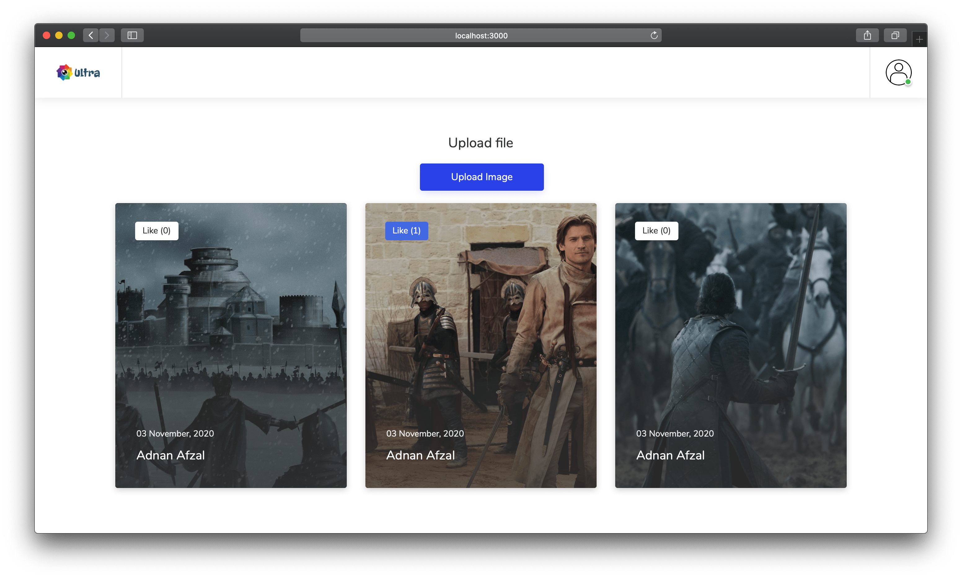The height and width of the screenshot is (579, 962).
Task: Add a new tab with the plus icon
Action: 920,39
